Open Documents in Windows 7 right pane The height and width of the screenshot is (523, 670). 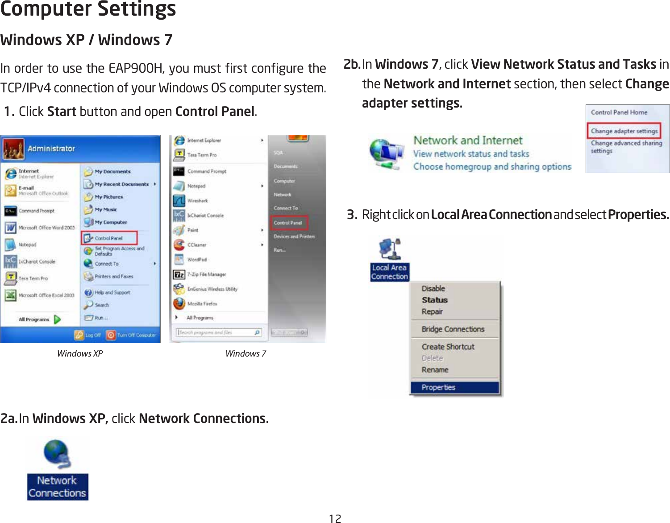[286, 166]
